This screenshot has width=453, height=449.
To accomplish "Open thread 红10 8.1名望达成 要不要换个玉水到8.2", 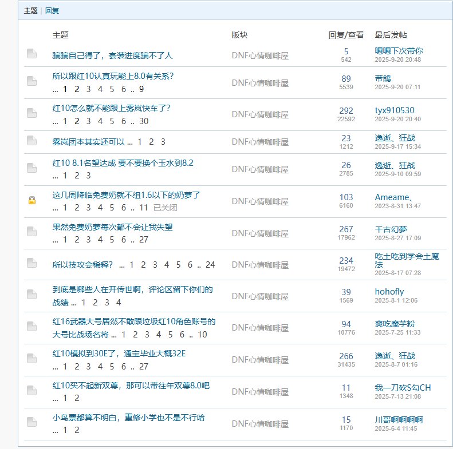I will tap(123, 163).
